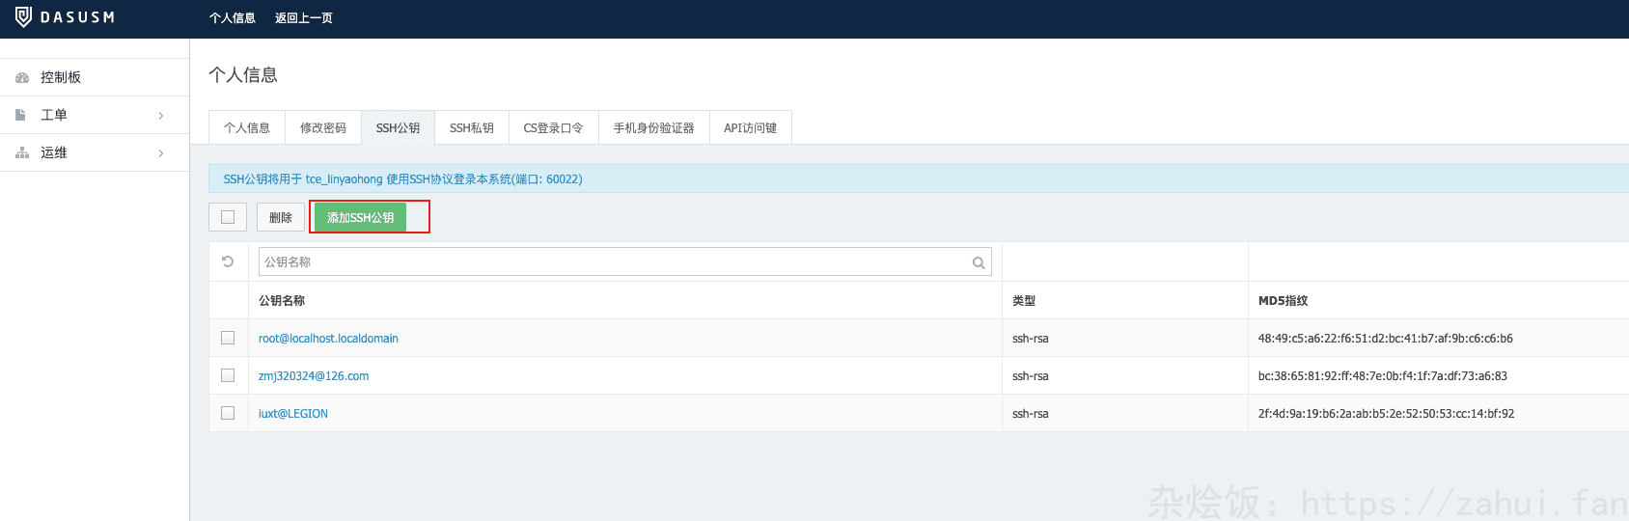The image size is (1629, 521).
Task: Click the magnifier search icon in 公钥名称 field
Action: coord(979,262)
